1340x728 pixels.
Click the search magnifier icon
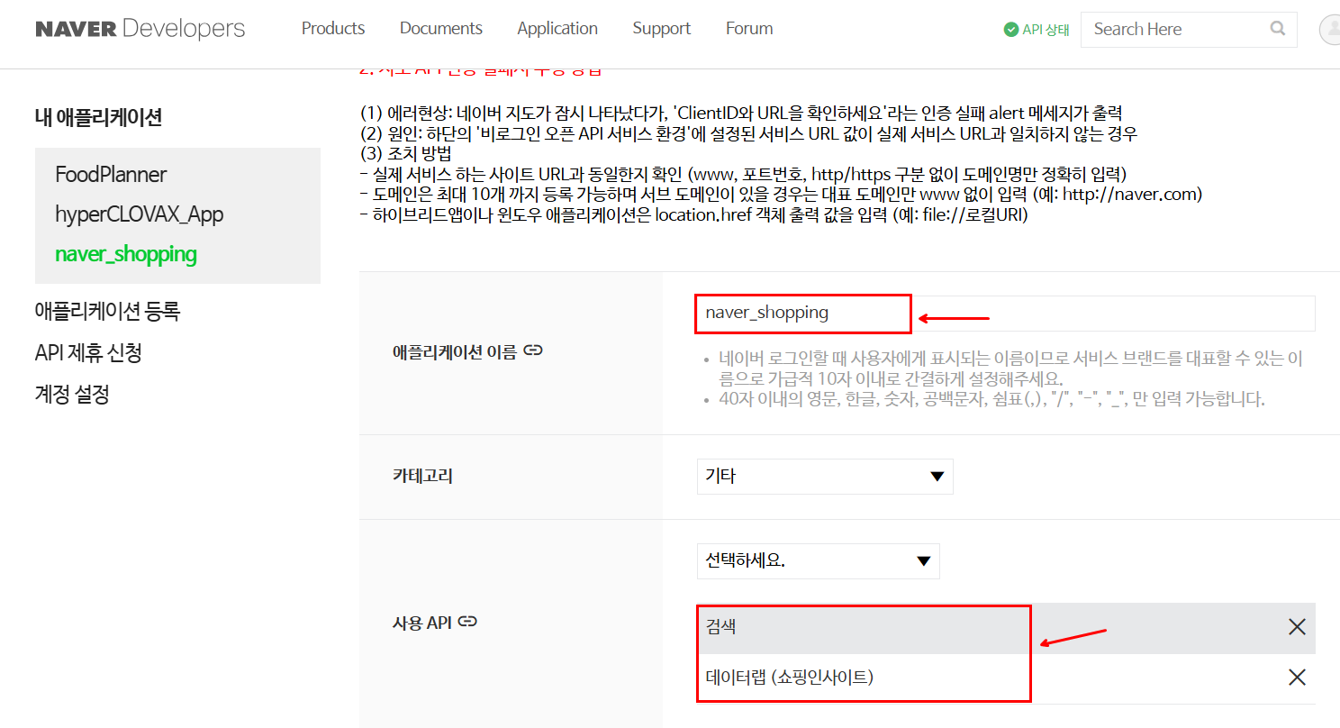pyautogui.click(x=1278, y=29)
